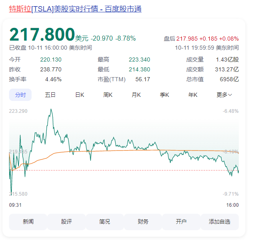254x240 pixels.
Task: Click the 添加自选 button
Action: [x=220, y=222]
